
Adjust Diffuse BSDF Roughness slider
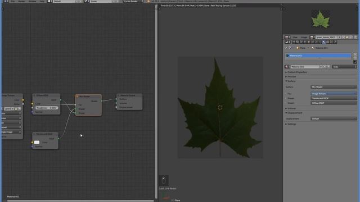point(47,108)
